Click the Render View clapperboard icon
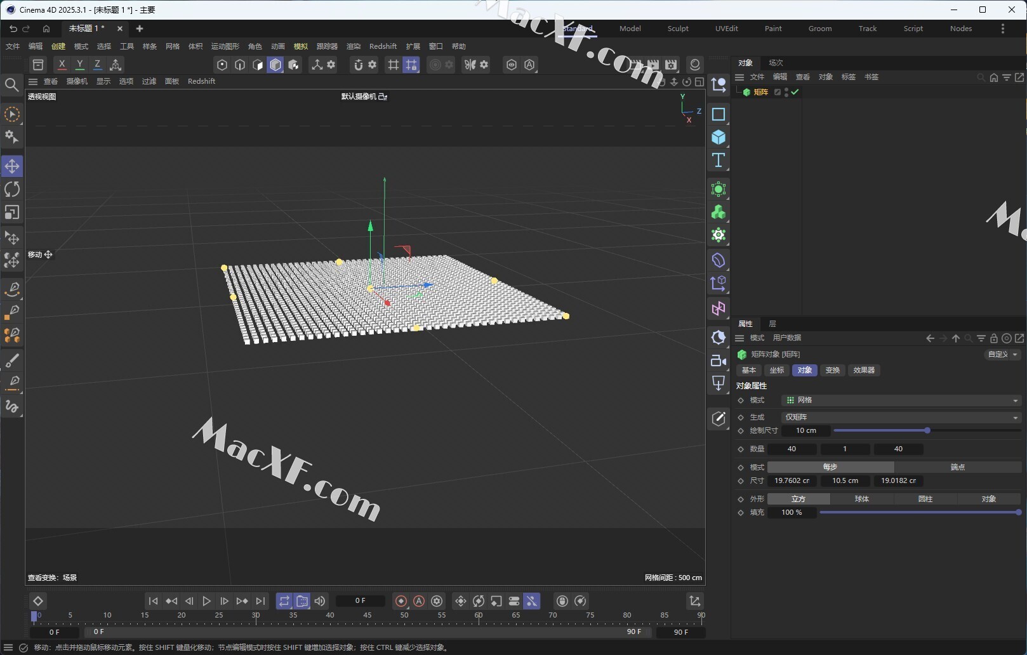This screenshot has height=655, width=1027. [x=635, y=65]
